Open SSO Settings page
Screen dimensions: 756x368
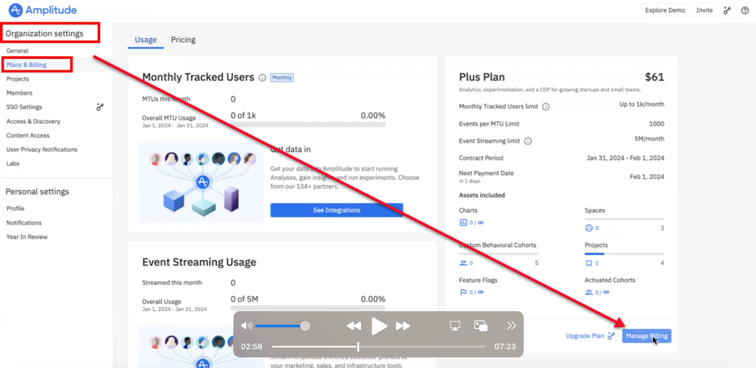tap(24, 107)
